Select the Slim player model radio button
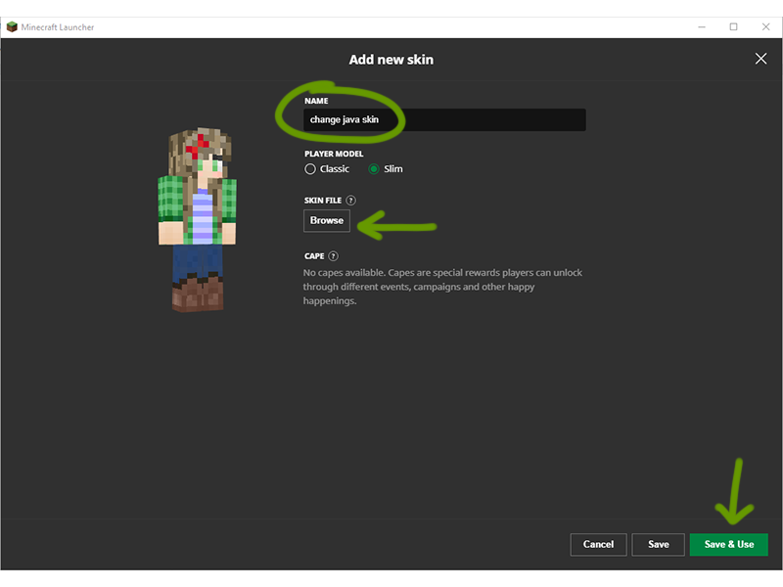 [x=374, y=169]
